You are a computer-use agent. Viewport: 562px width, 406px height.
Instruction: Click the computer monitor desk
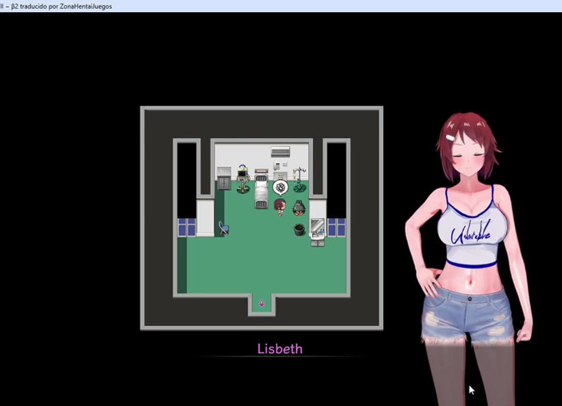[x=243, y=173]
